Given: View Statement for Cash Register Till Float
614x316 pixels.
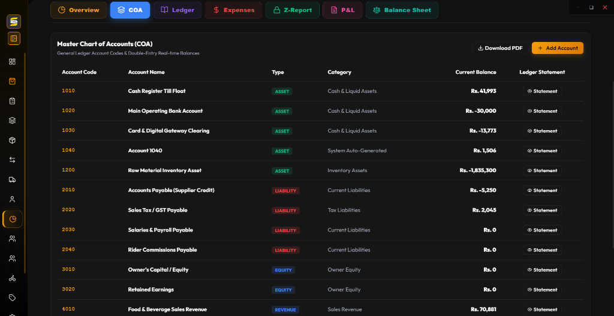Looking at the screenshot, I should click(x=542, y=91).
